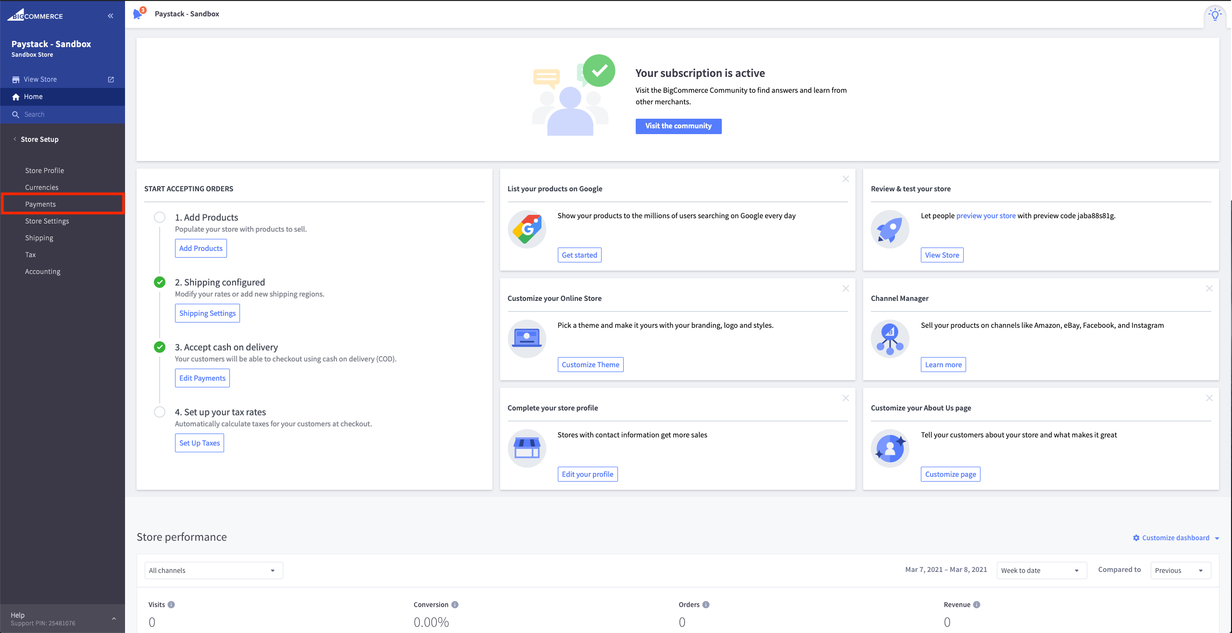The image size is (1232, 633).
Task: Open Shipping in sidebar
Action: pyautogui.click(x=39, y=238)
